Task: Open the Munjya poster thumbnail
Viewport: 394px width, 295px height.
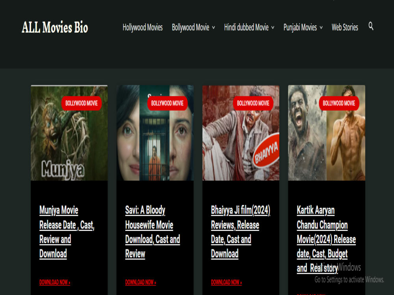Action: point(69,133)
